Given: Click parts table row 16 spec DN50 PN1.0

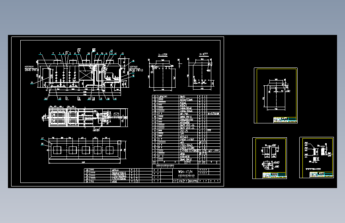Looking at the screenshot, I should coord(186,117).
